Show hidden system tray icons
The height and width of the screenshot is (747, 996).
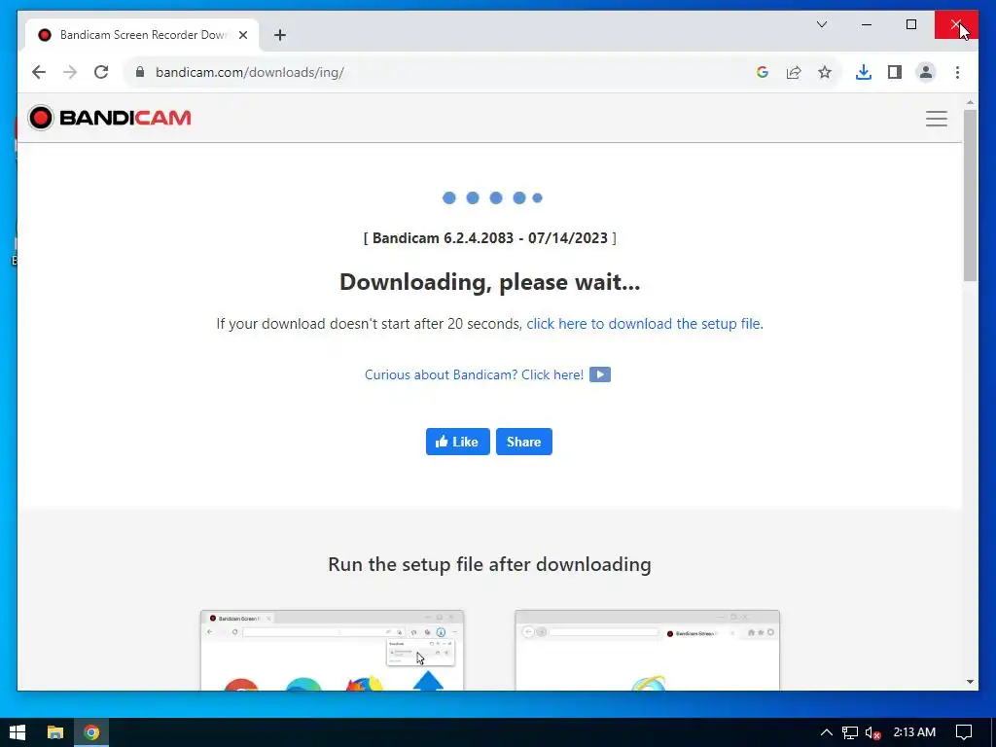[x=826, y=732]
